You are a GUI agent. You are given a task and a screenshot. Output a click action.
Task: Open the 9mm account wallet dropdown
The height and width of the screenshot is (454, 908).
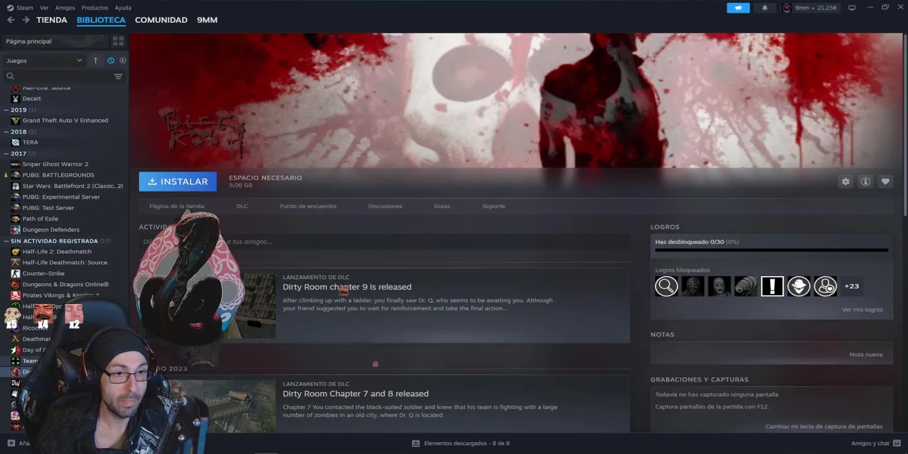(x=810, y=8)
